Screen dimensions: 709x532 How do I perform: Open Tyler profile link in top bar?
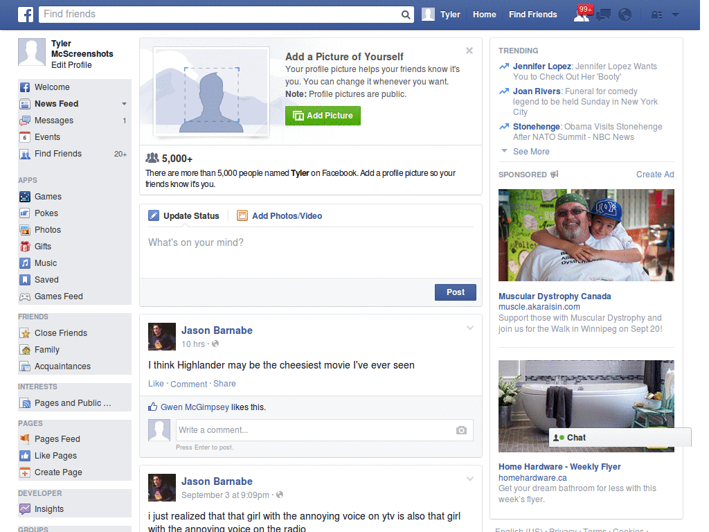(441, 15)
